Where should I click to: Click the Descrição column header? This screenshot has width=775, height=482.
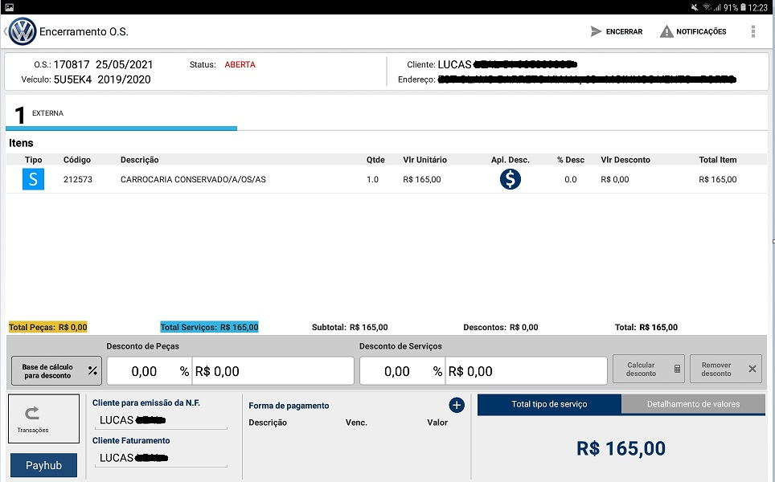(139, 160)
